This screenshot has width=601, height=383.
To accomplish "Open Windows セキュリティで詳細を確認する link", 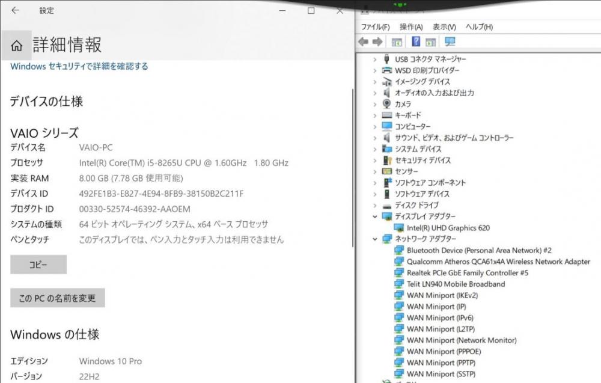I will [x=79, y=66].
